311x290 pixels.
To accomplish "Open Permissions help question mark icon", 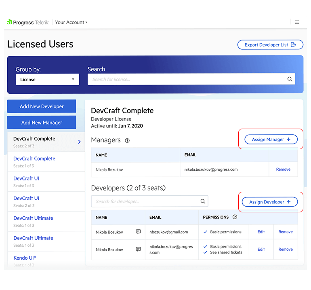I will coord(235,217).
